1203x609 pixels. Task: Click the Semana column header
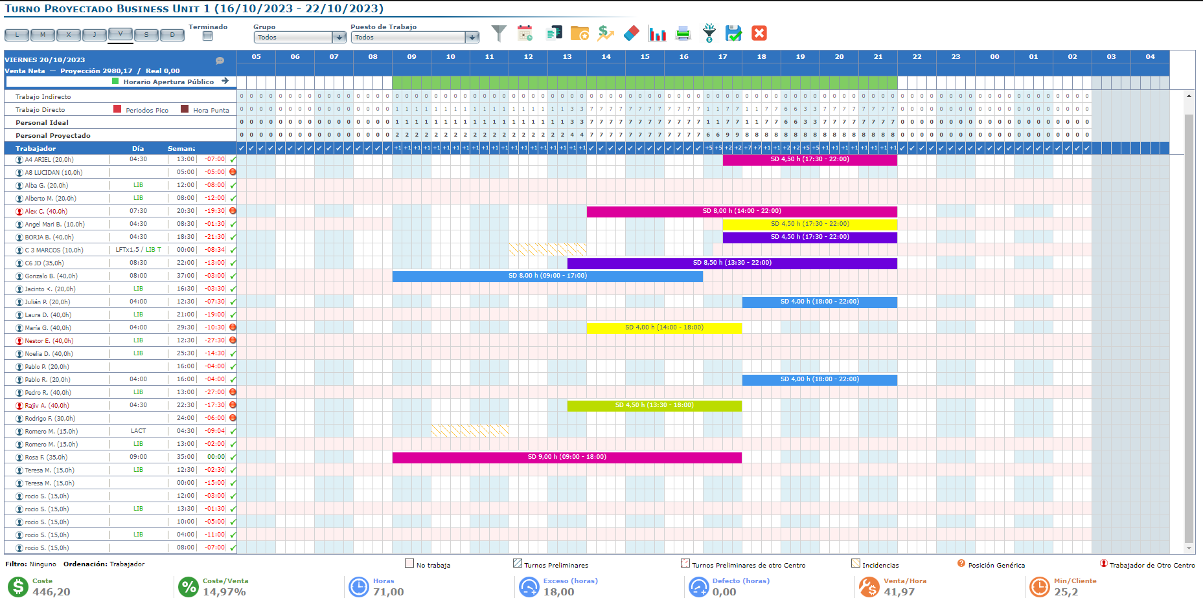[181, 148]
